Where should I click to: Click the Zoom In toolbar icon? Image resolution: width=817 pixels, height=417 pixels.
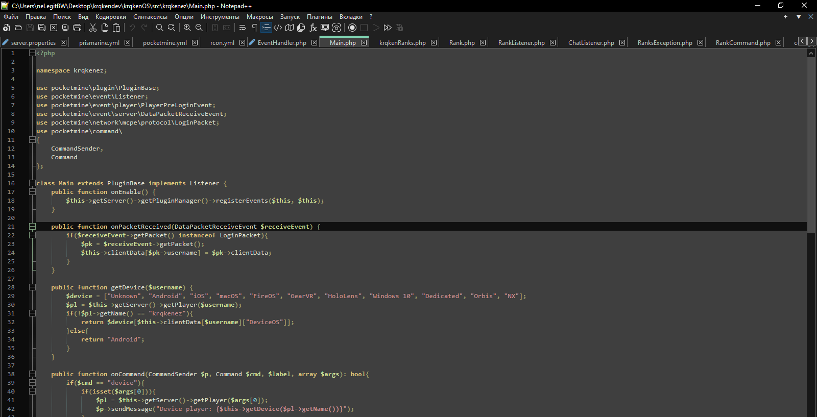(187, 28)
